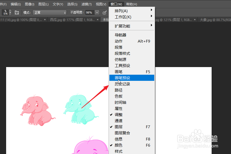Close the 121% document tab
The height and width of the screenshot is (154, 231).
click(195, 19)
